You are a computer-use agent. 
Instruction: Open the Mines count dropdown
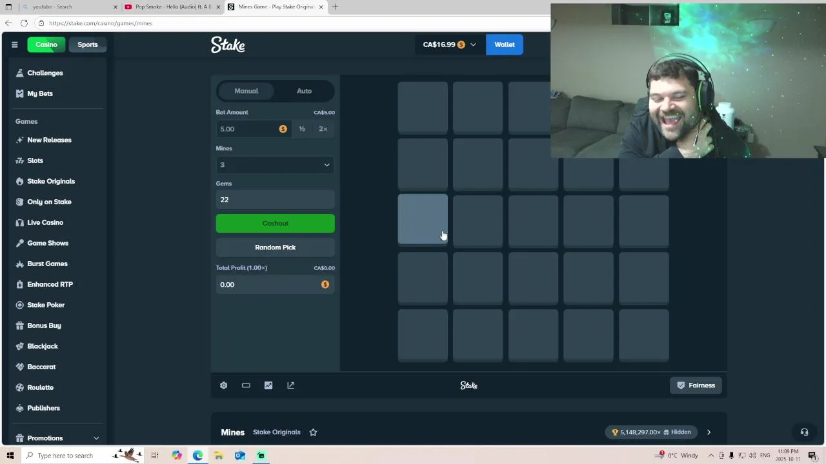point(275,165)
